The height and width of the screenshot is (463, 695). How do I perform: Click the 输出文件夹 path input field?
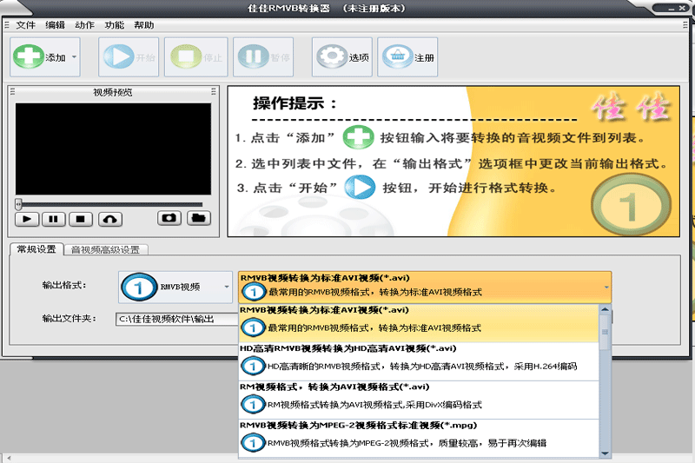coord(177,319)
